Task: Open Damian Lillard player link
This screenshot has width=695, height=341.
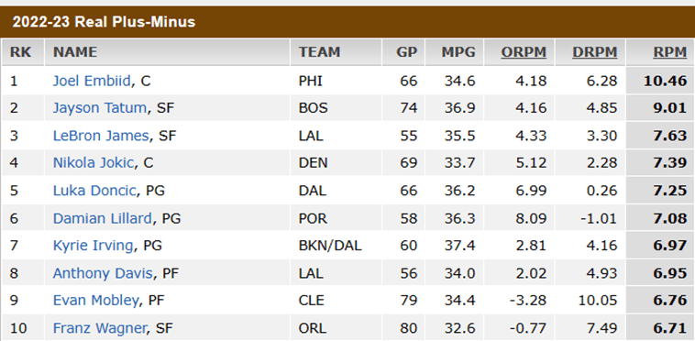Action: pyautogui.click(x=103, y=218)
